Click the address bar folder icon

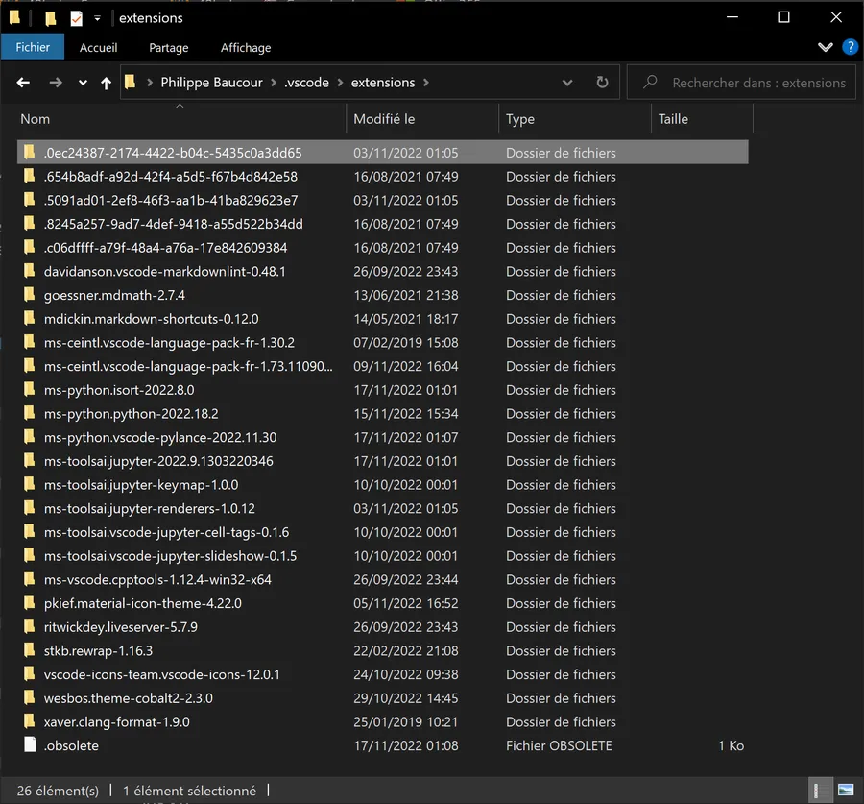[x=130, y=83]
